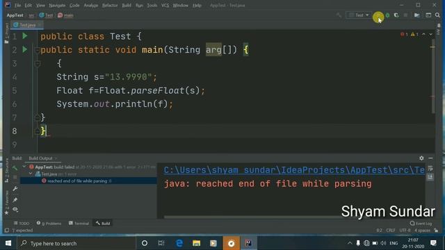Open the Event Log
The width and height of the screenshot is (445, 250).
(421, 224)
